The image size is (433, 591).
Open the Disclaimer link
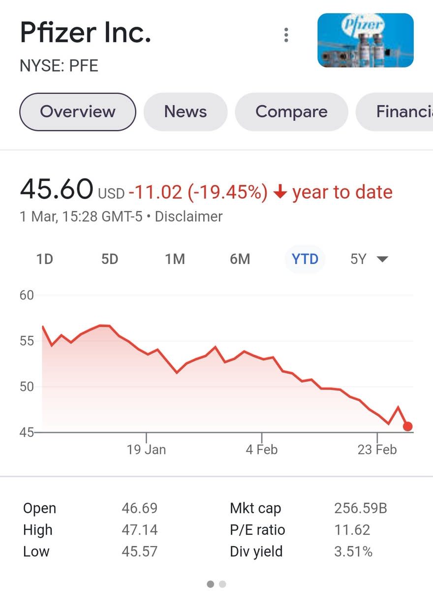coord(188,217)
